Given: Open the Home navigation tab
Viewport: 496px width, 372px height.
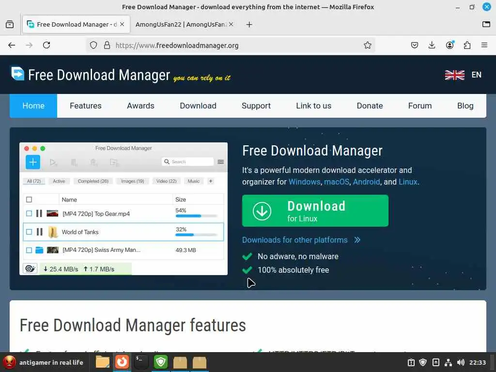Looking at the screenshot, I should 33,106.
